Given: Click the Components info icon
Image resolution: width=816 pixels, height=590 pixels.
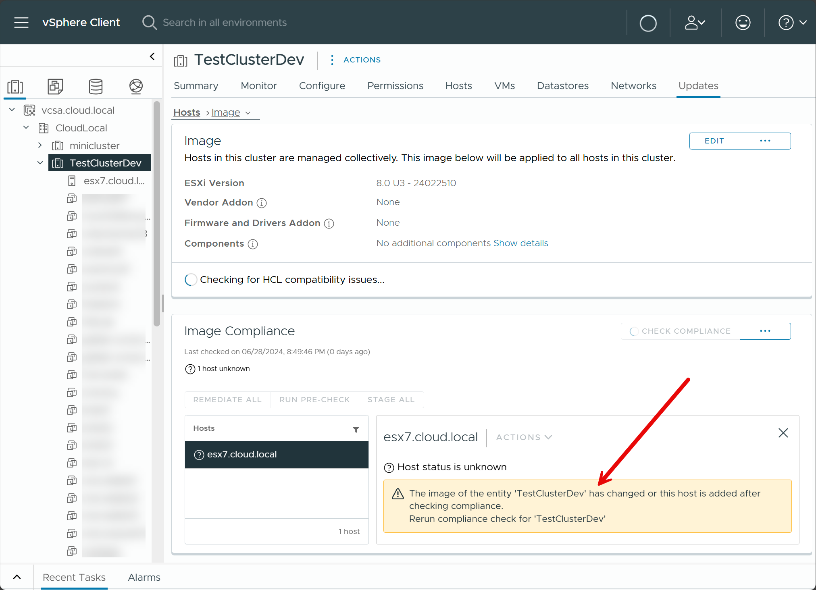Looking at the screenshot, I should [253, 244].
